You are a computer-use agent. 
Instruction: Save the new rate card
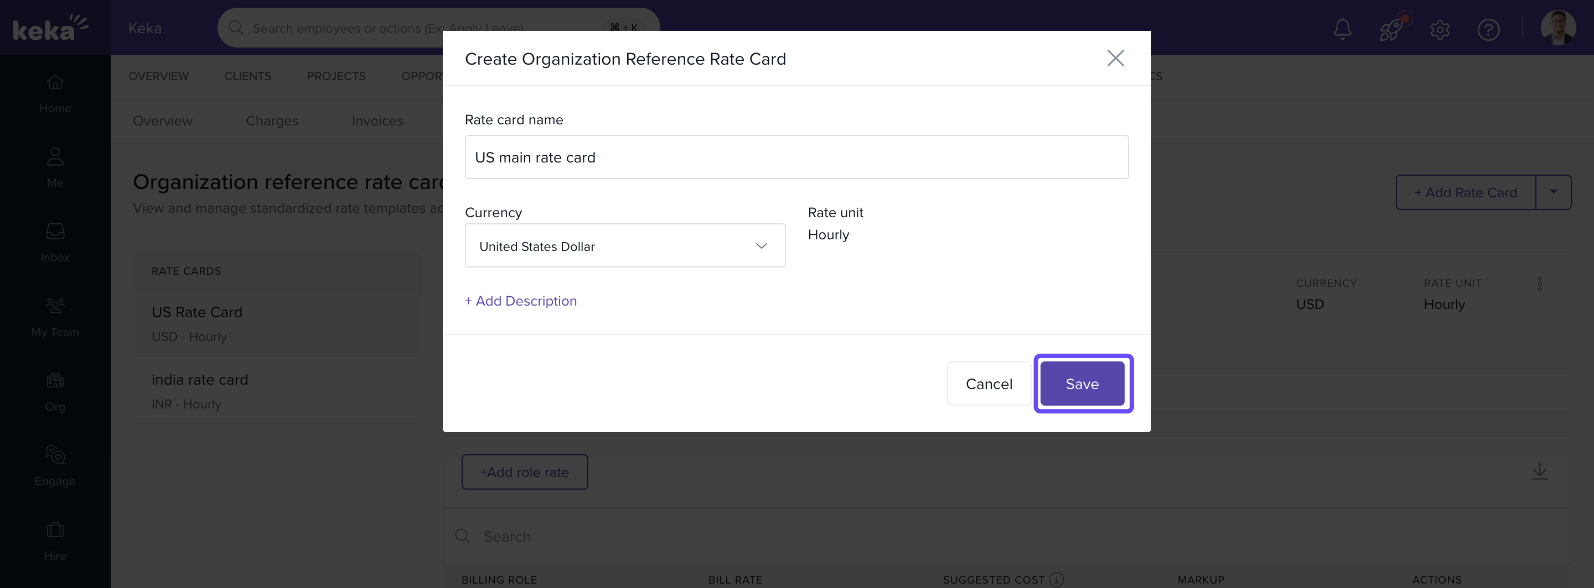(x=1081, y=384)
